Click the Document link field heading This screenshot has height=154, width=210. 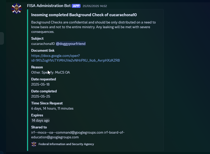[43, 50]
